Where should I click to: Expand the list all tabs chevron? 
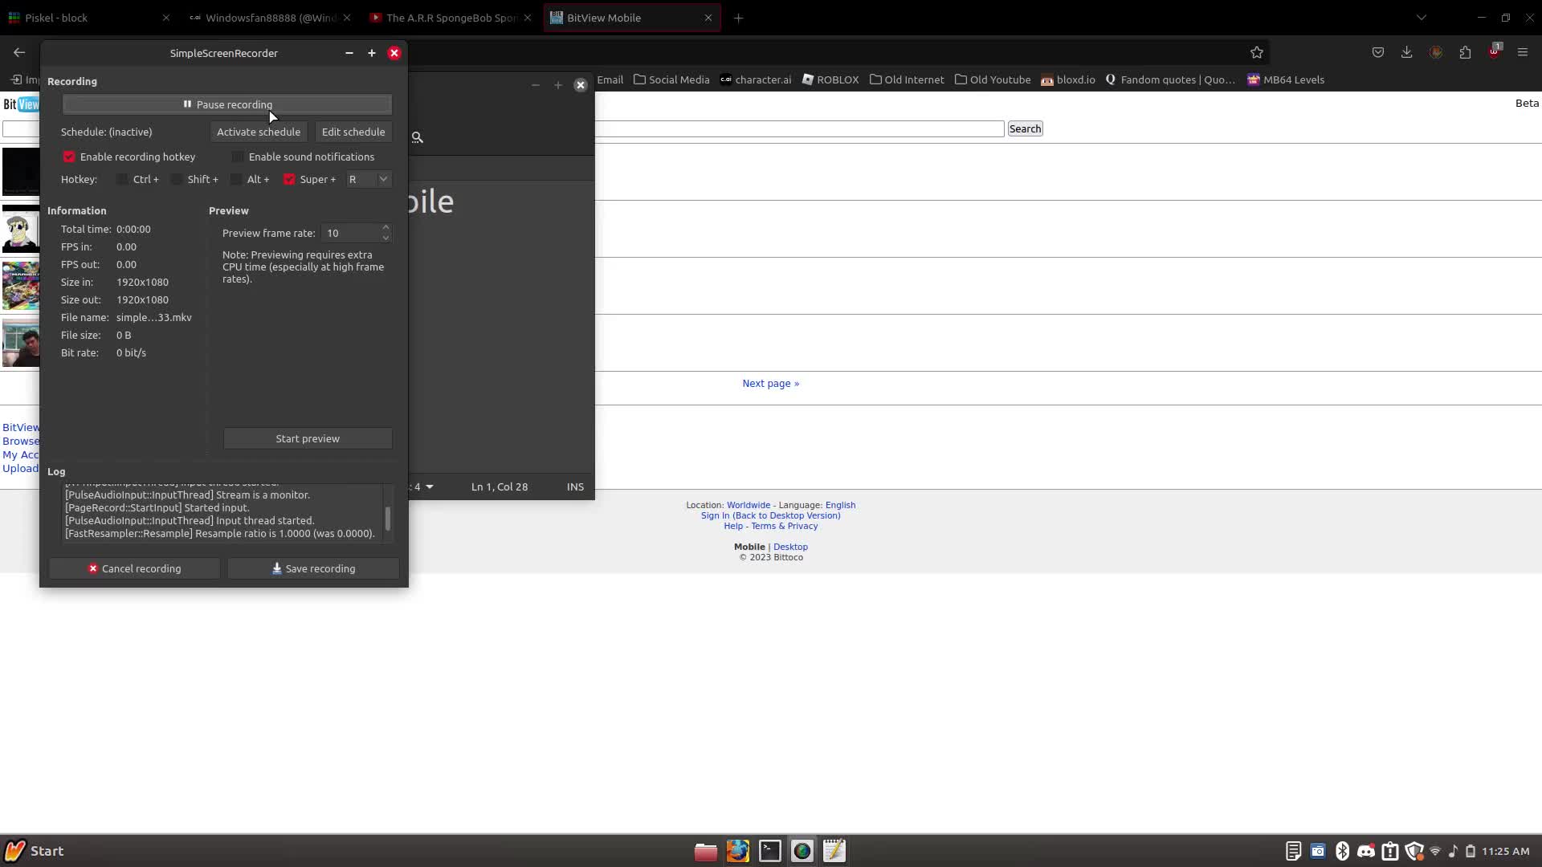(1421, 18)
